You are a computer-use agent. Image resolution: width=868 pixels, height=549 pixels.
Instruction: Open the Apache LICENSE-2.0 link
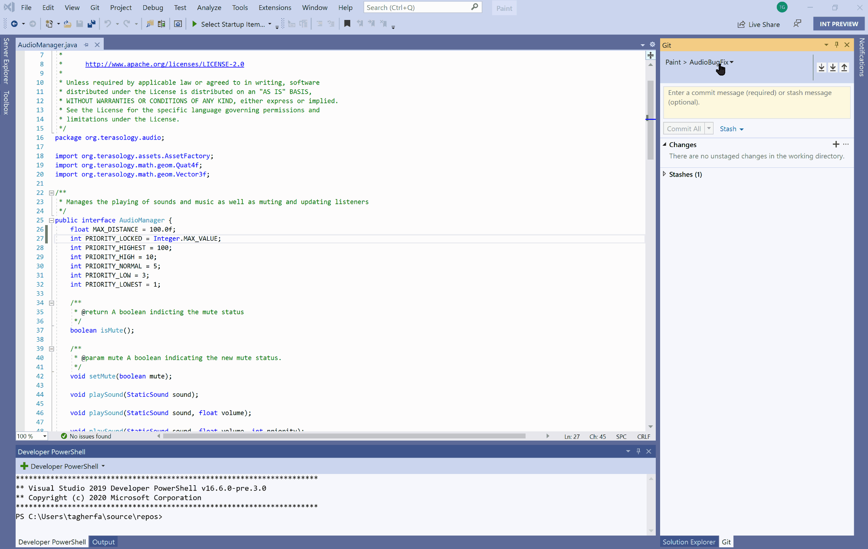pos(164,64)
